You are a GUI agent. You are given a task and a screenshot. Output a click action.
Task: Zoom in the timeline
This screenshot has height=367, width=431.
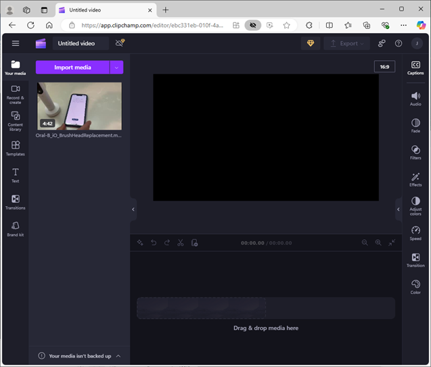click(x=378, y=243)
